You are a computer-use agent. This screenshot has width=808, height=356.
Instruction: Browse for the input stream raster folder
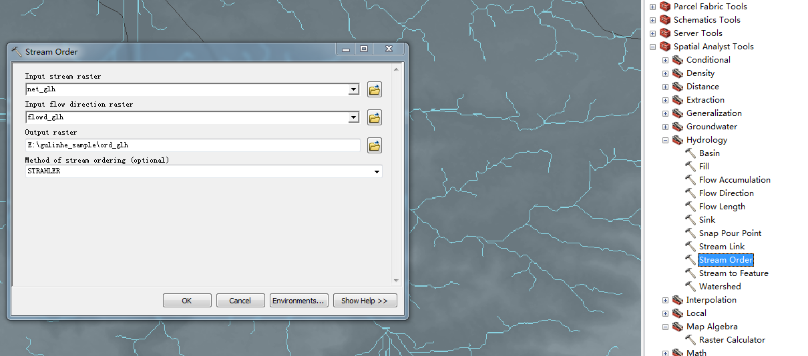[x=375, y=89]
